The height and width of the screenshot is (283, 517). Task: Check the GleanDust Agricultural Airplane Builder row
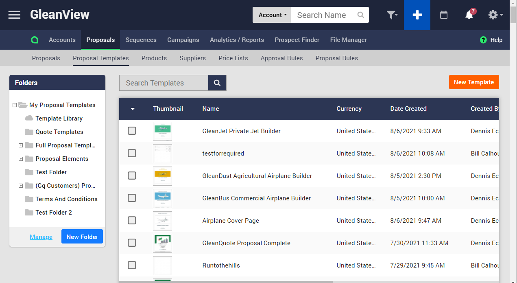(x=132, y=176)
